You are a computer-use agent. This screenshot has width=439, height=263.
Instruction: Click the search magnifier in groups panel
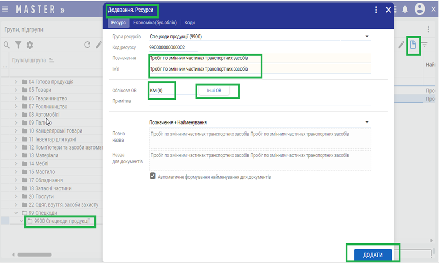(7, 45)
